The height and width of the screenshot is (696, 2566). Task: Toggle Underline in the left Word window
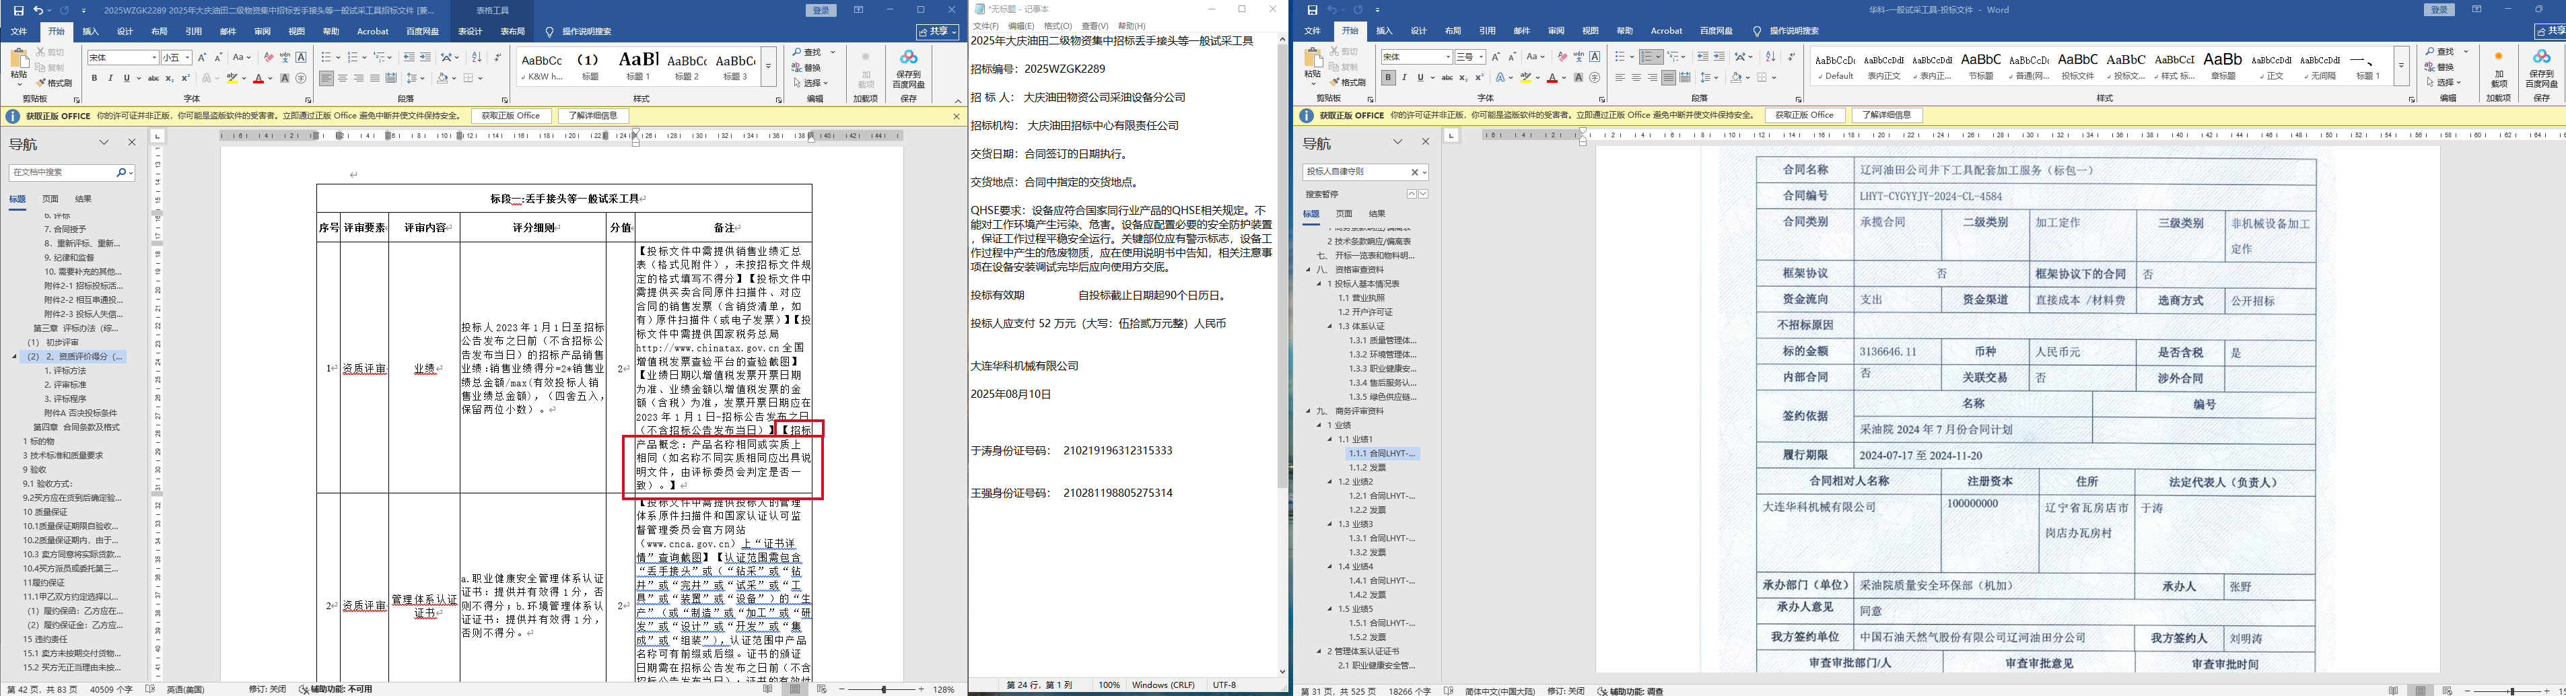(127, 77)
